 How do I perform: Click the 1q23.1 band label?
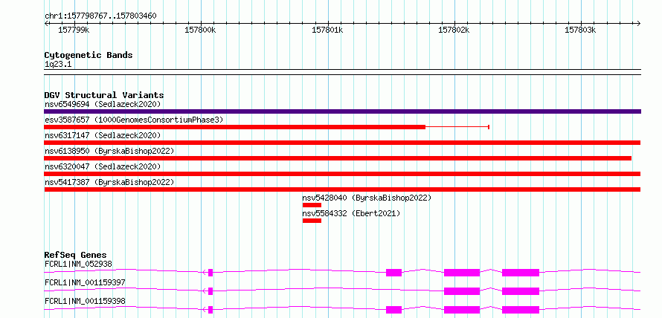point(57,65)
